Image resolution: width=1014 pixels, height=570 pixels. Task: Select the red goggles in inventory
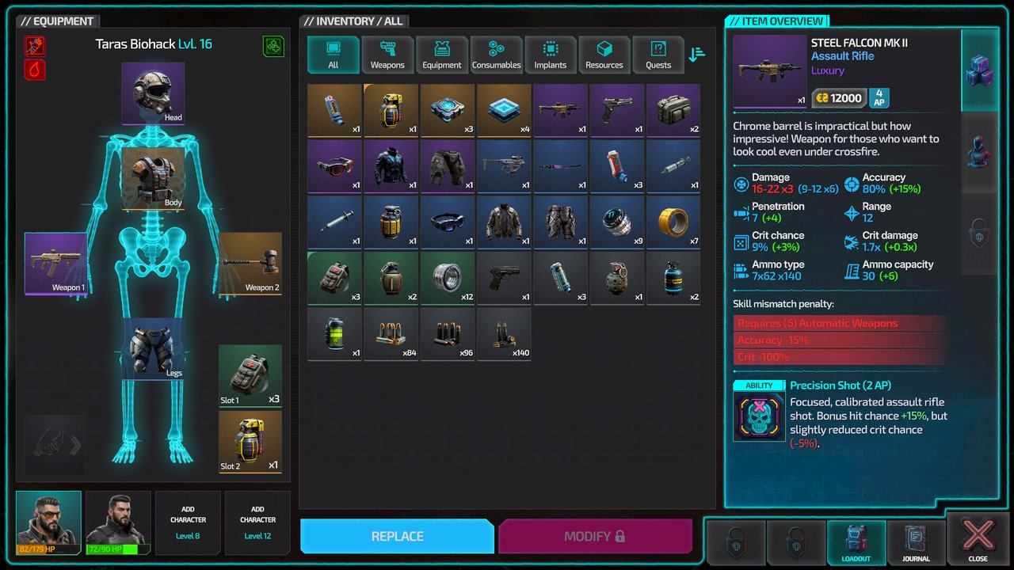[x=334, y=166]
